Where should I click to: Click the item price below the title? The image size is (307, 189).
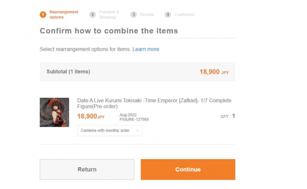(91, 116)
